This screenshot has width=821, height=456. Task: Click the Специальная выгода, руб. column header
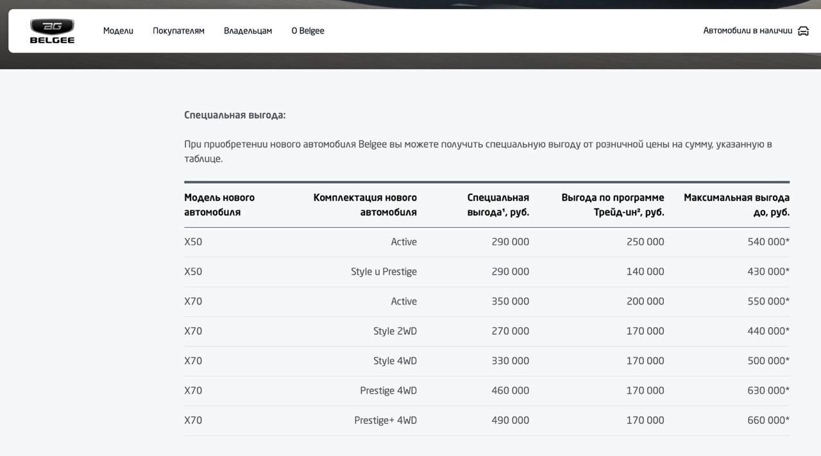(498, 205)
